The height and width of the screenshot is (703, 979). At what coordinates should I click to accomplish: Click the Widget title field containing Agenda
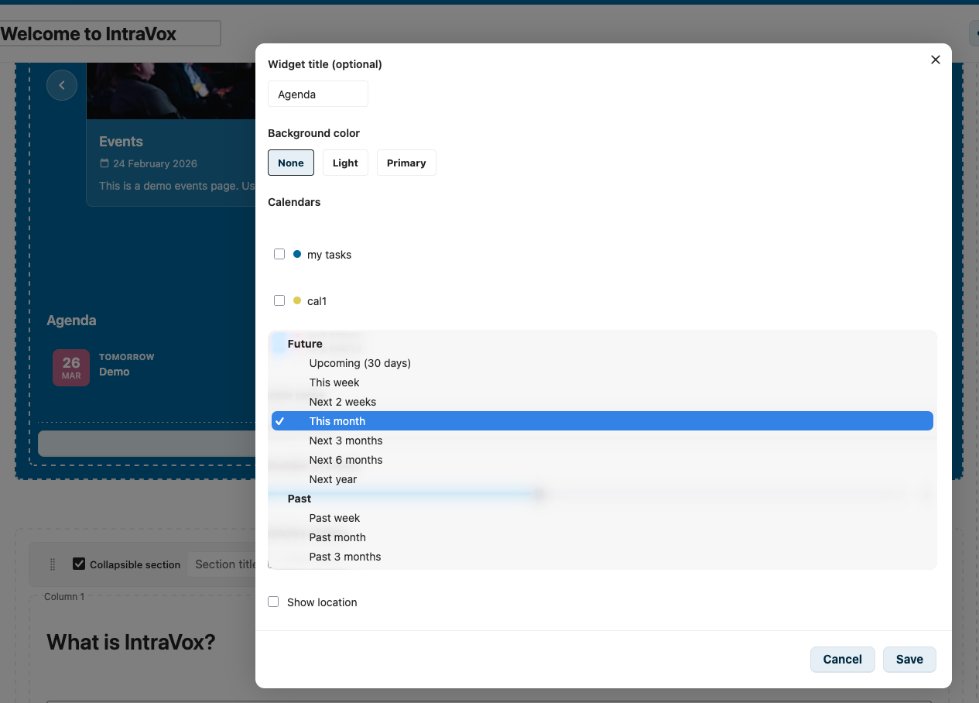[x=318, y=94]
